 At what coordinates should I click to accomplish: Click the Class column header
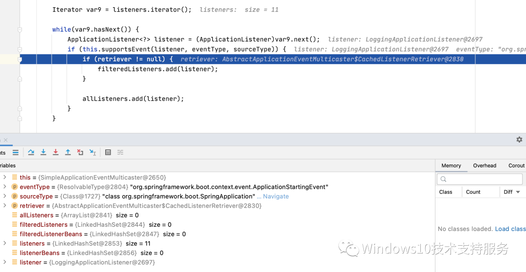tap(446, 192)
